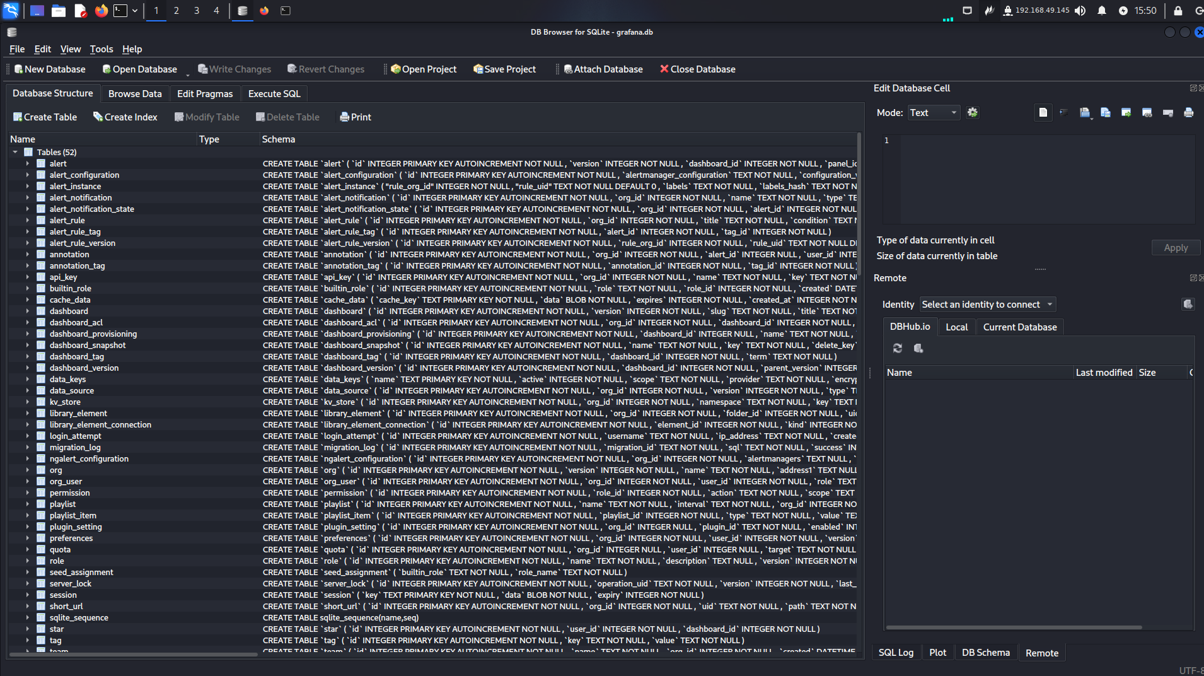Click the read-only toggle icon in cell editor
1204x676 pixels.
1168,113
